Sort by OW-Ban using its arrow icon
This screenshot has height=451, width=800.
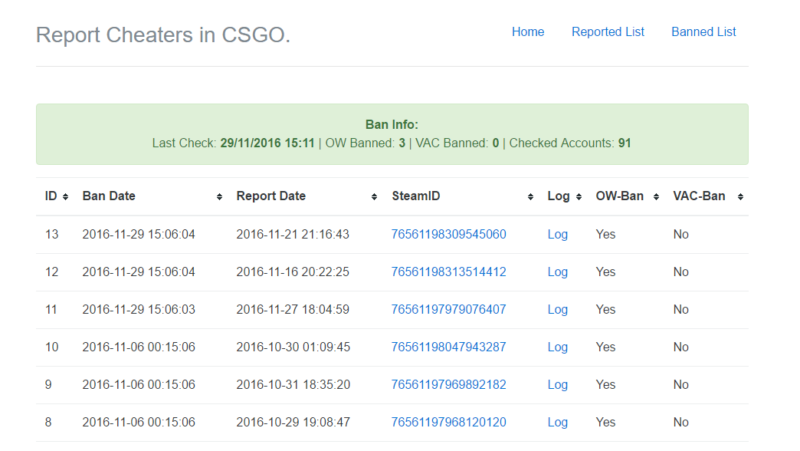click(656, 197)
